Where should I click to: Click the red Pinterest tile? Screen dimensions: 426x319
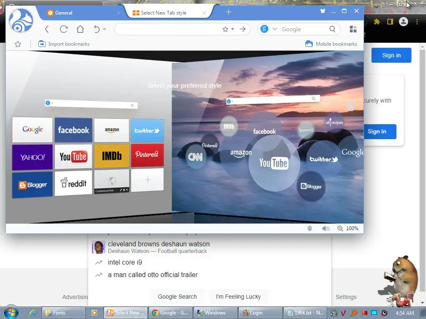click(147, 155)
